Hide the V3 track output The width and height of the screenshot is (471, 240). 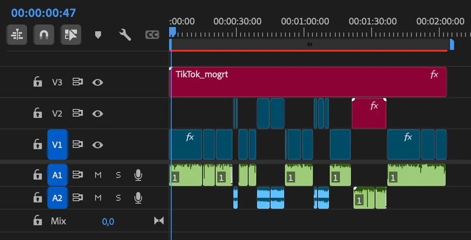click(98, 82)
